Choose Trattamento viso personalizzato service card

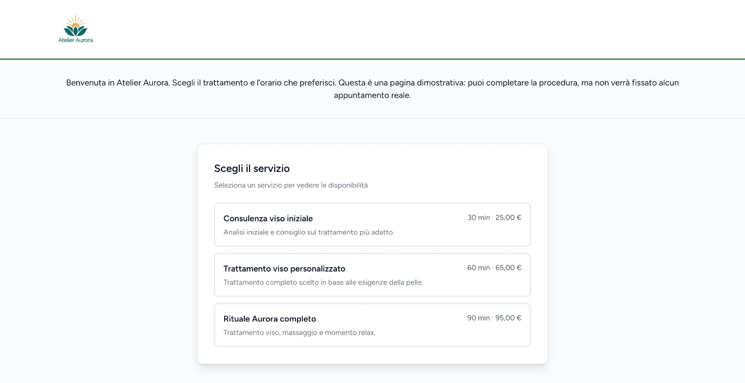(372, 275)
